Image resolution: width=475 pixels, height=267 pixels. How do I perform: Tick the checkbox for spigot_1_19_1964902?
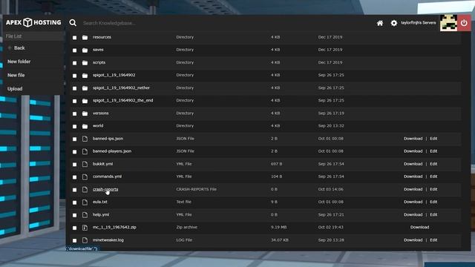pos(74,76)
